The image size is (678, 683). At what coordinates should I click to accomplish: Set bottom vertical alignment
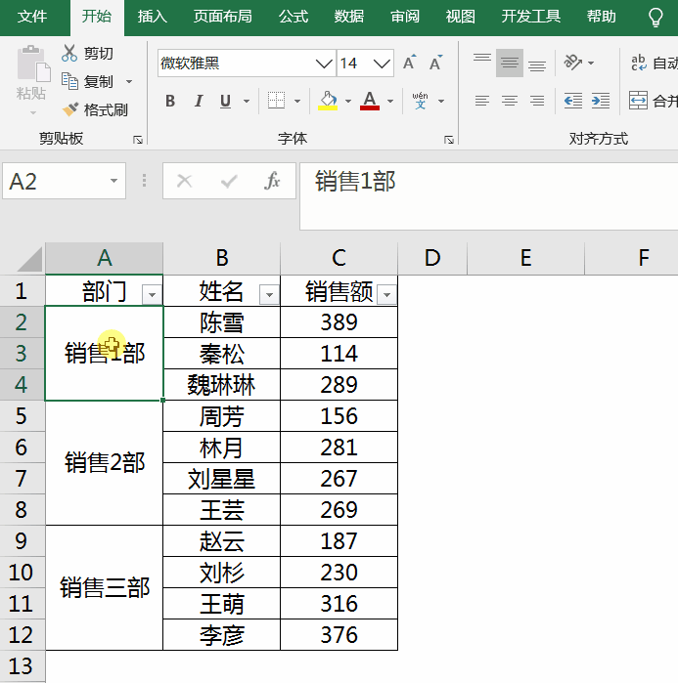point(537,64)
